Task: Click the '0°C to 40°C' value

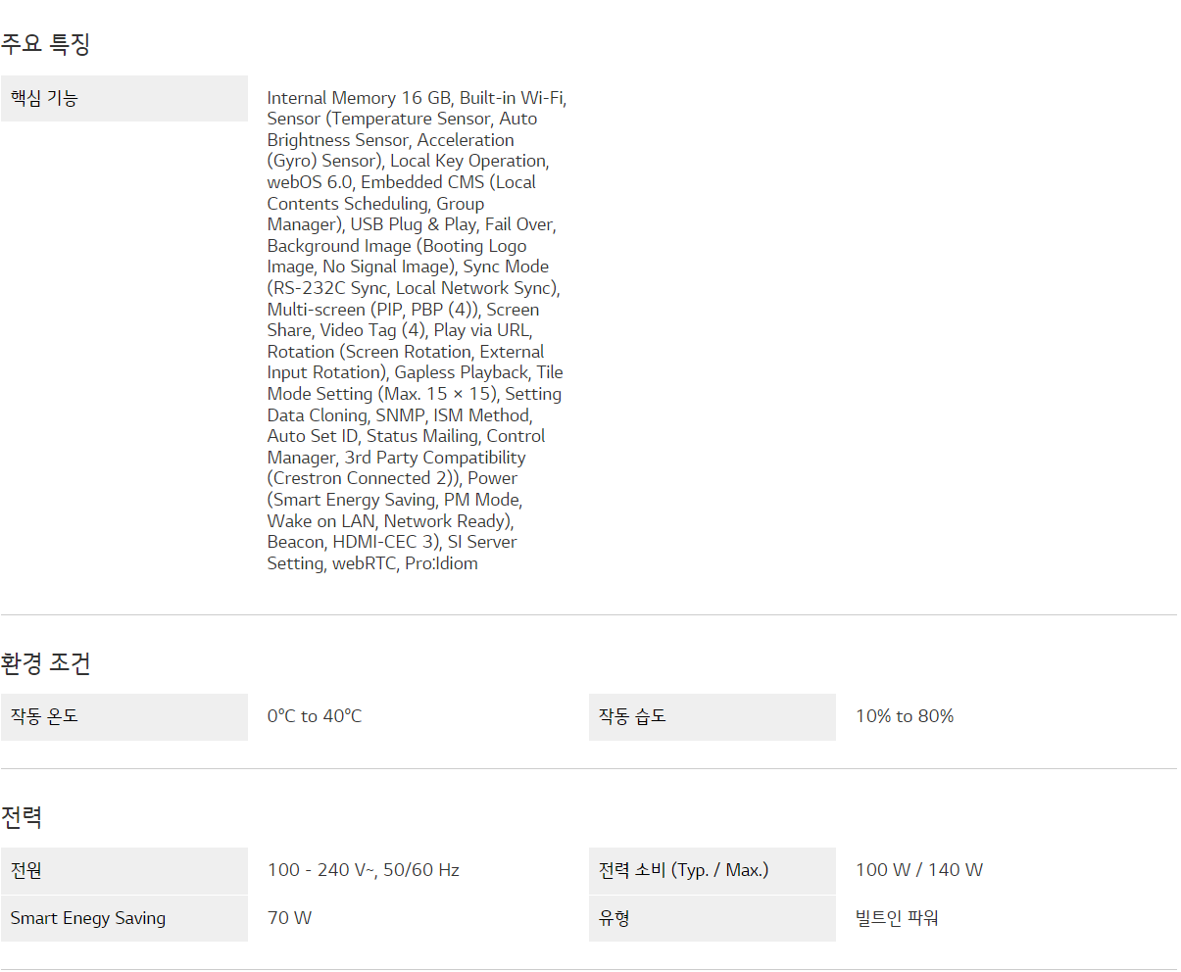Action: point(315,716)
